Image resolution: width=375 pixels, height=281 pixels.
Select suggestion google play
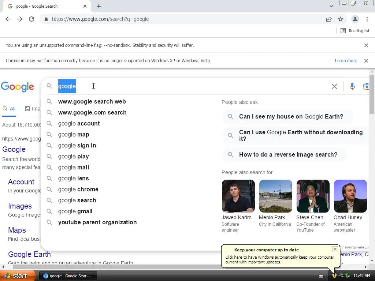[x=73, y=157]
